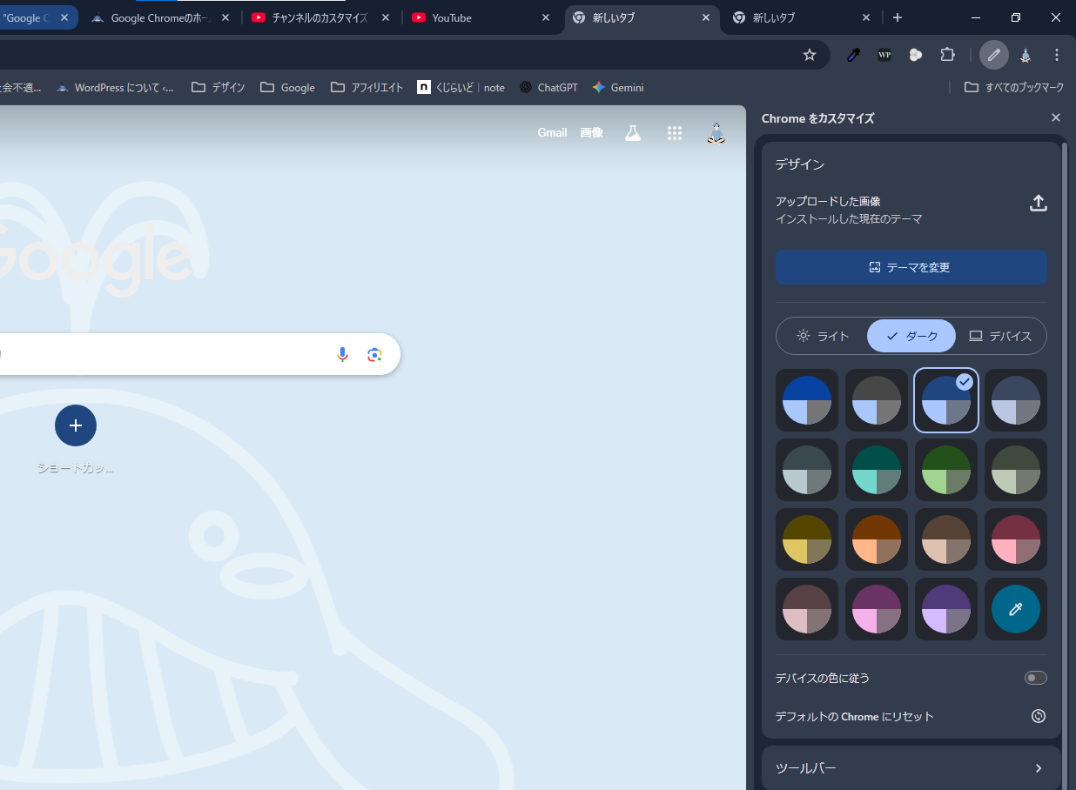The image size is (1076, 790).
Task: Click the テーマを変更 button
Action: (911, 267)
